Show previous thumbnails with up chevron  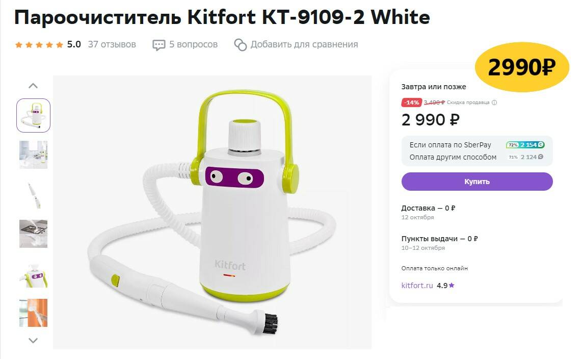click(33, 86)
